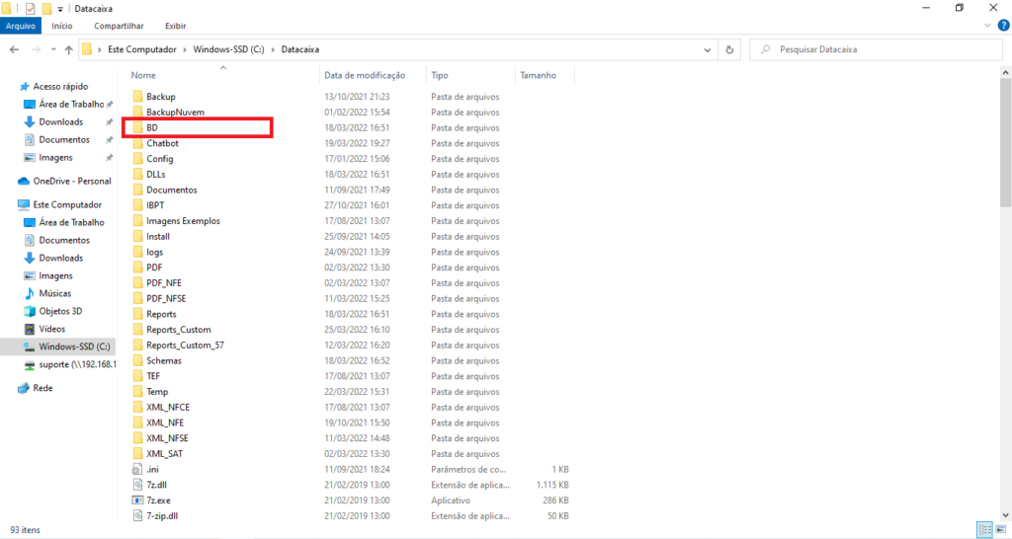This screenshot has height=539, width=1012.
Task: Open customize quick access toolbar dropdown
Action: [x=60, y=8]
